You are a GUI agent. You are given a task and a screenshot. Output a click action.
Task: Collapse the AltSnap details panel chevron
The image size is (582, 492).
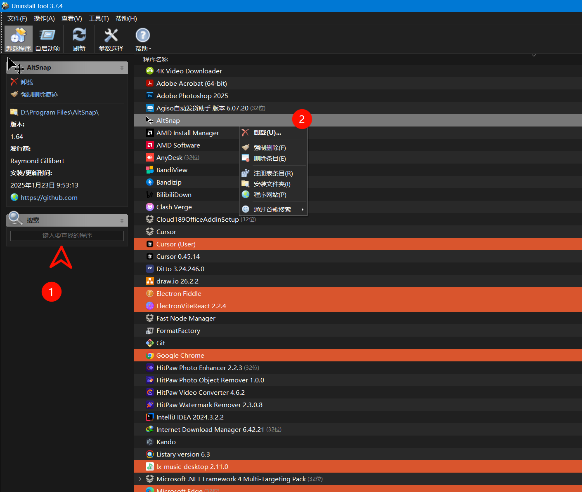122,68
